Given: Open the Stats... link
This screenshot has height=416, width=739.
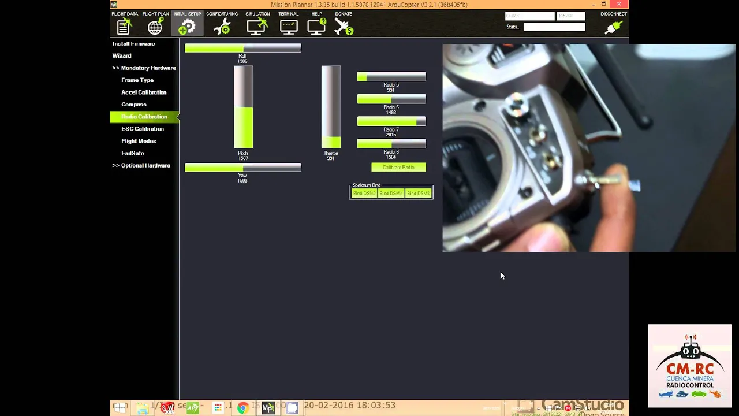Looking at the screenshot, I should 513,27.
